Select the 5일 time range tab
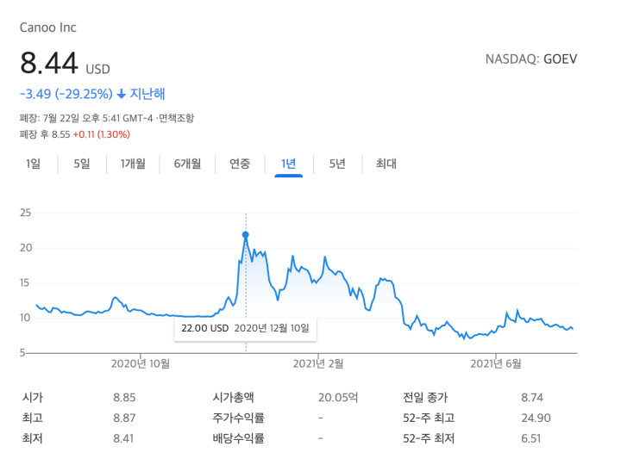Screen dimensions: 621x471 tap(82, 164)
